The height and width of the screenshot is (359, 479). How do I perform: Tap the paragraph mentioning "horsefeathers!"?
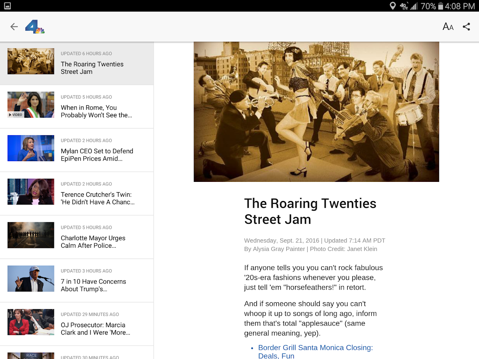click(313, 277)
